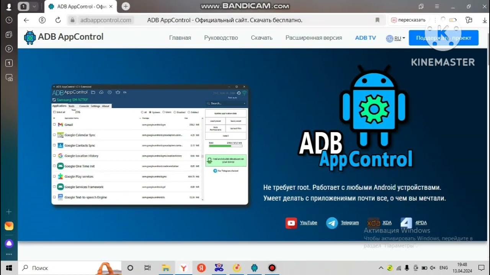
Task: Open File Explorer from the taskbar
Action: click(x=166, y=268)
